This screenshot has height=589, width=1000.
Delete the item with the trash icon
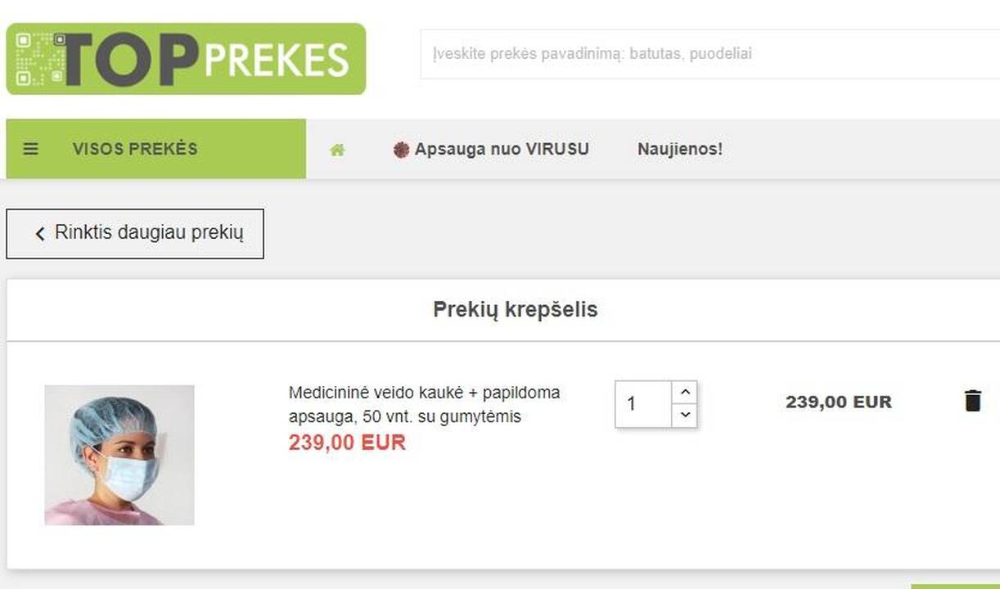point(972,401)
